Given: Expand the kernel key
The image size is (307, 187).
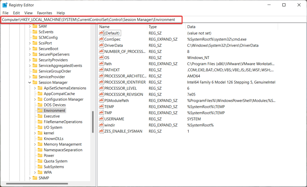Looking at the screenshot, I should coord(35,133).
